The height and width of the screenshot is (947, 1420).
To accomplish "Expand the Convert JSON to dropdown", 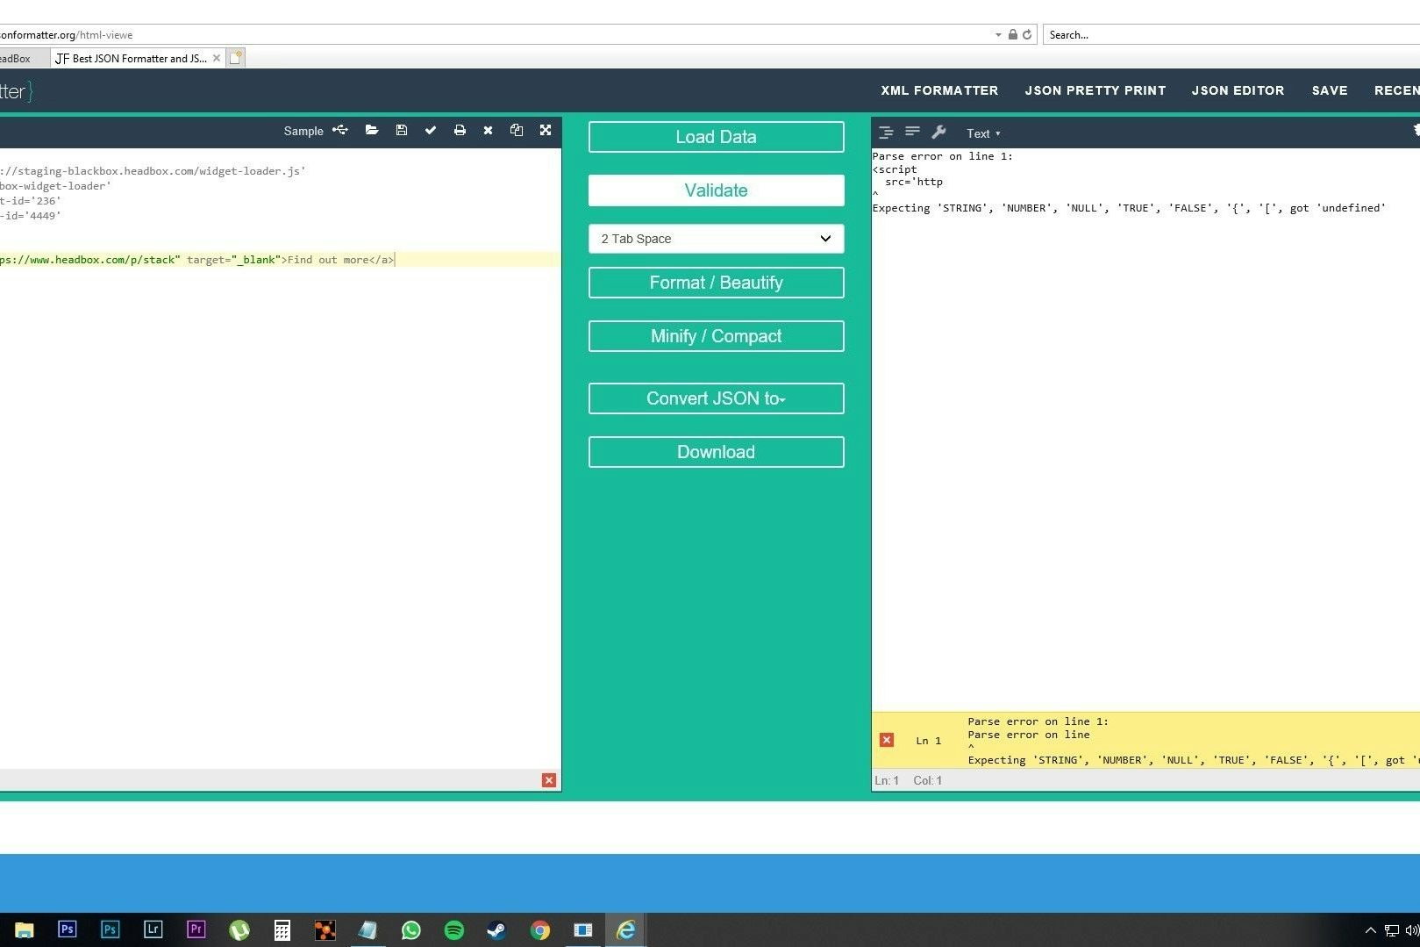I will tap(716, 398).
